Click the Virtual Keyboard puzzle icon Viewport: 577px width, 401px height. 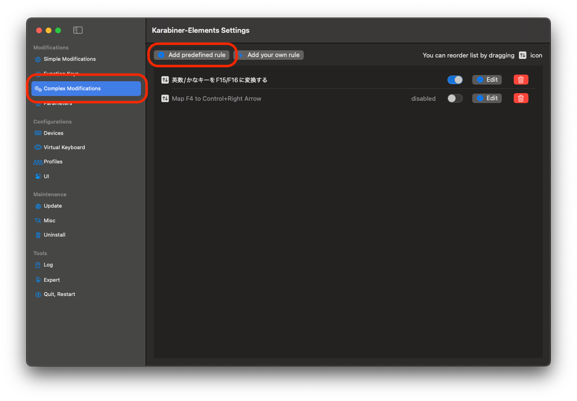point(38,147)
